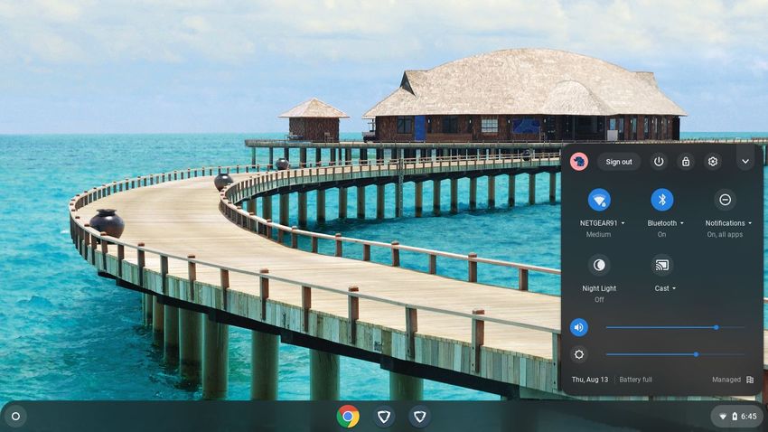Viewport: 768px width, 432px height.
Task: Open Settings via the gear icon
Action: (x=713, y=162)
